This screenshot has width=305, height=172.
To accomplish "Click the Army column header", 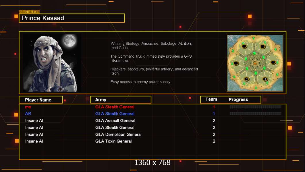I will point(121,99).
